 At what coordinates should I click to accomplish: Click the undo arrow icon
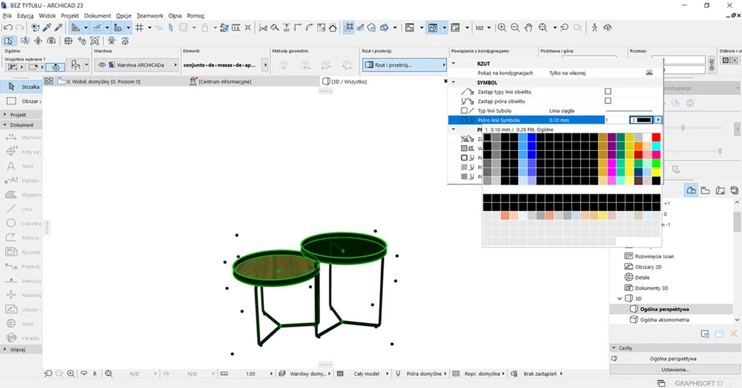(7, 28)
